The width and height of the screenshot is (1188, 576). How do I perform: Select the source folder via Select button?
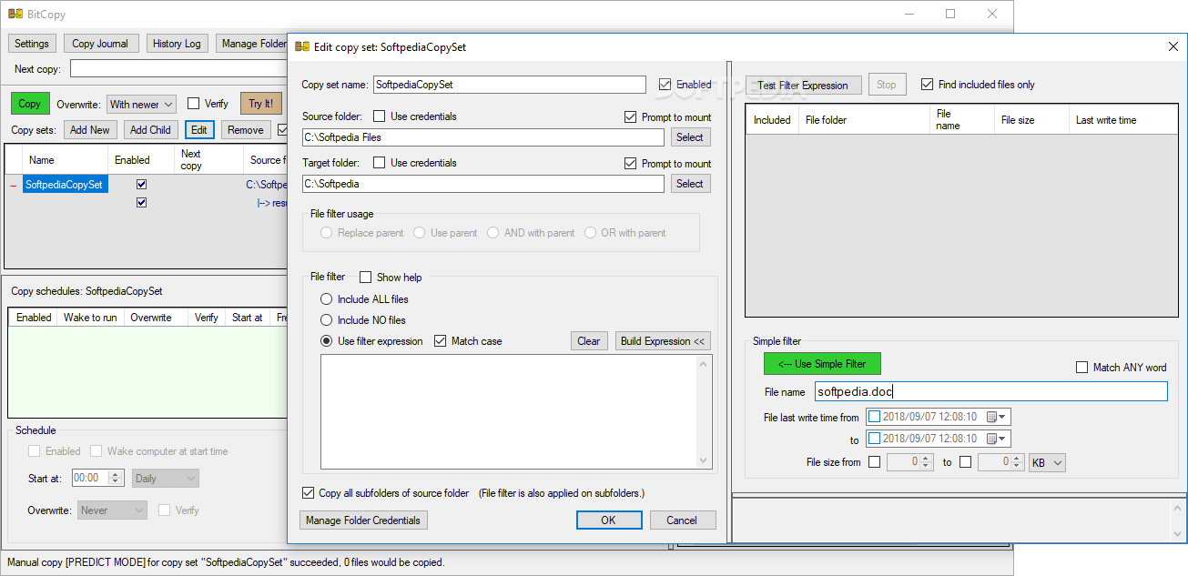click(690, 137)
